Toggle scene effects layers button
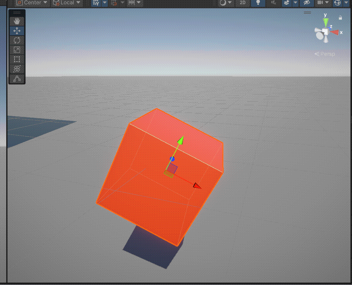 (286, 3)
